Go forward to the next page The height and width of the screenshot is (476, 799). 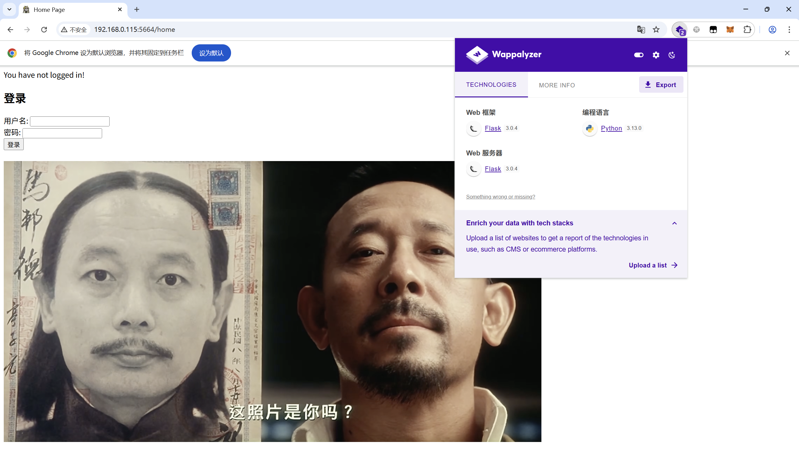[27, 30]
